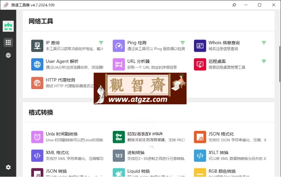Open the all-tools grid sidebar icon
The width and height of the screenshot is (281, 177).
tap(8, 43)
